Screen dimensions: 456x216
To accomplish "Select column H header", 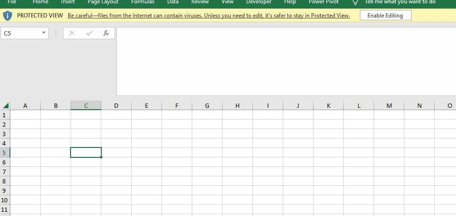I will click(x=237, y=106).
